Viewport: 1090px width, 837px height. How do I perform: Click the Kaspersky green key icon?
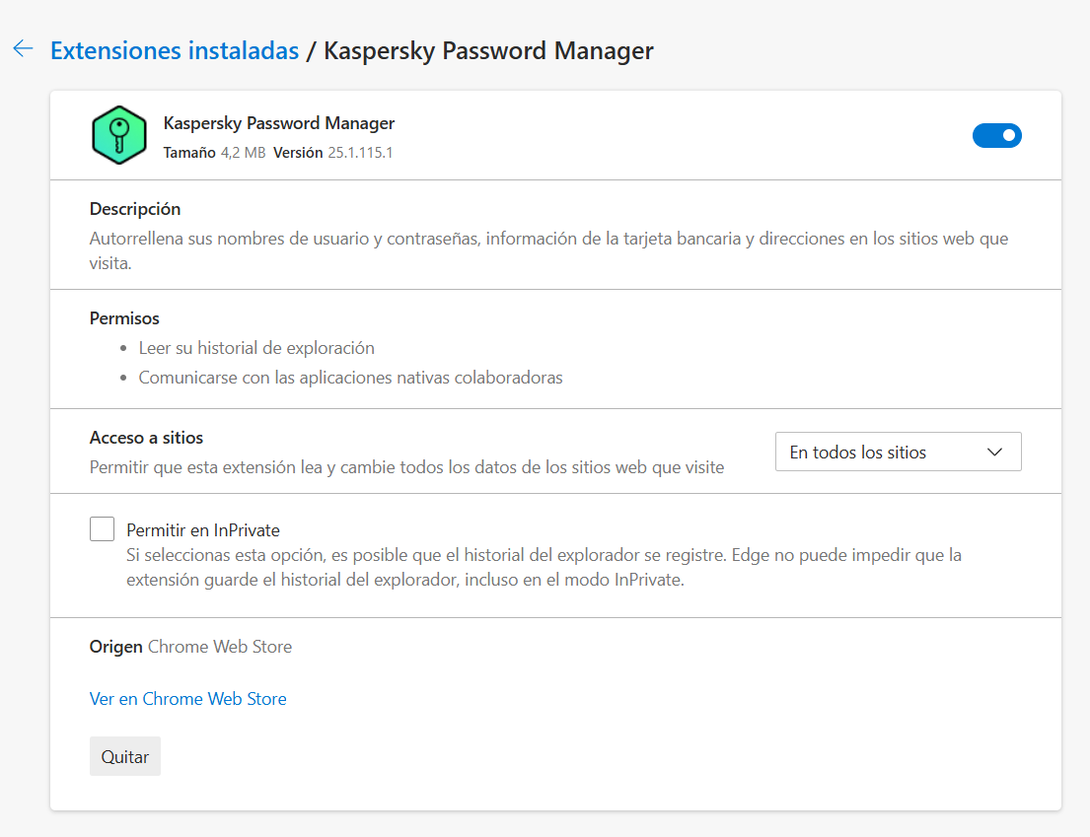click(x=118, y=135)
